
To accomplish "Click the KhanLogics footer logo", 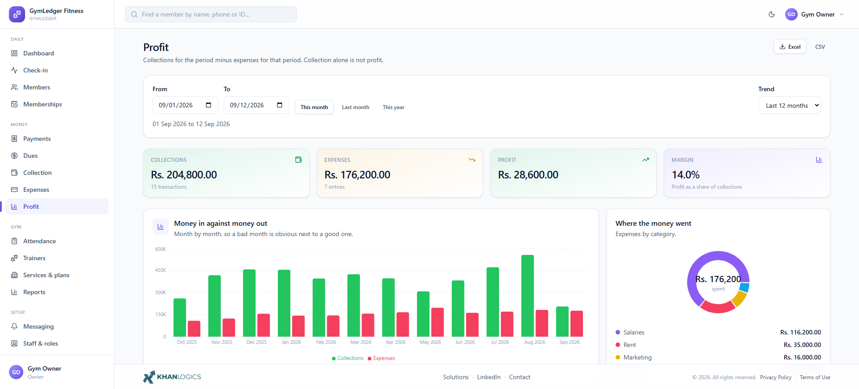I will (x=172, y=377).
